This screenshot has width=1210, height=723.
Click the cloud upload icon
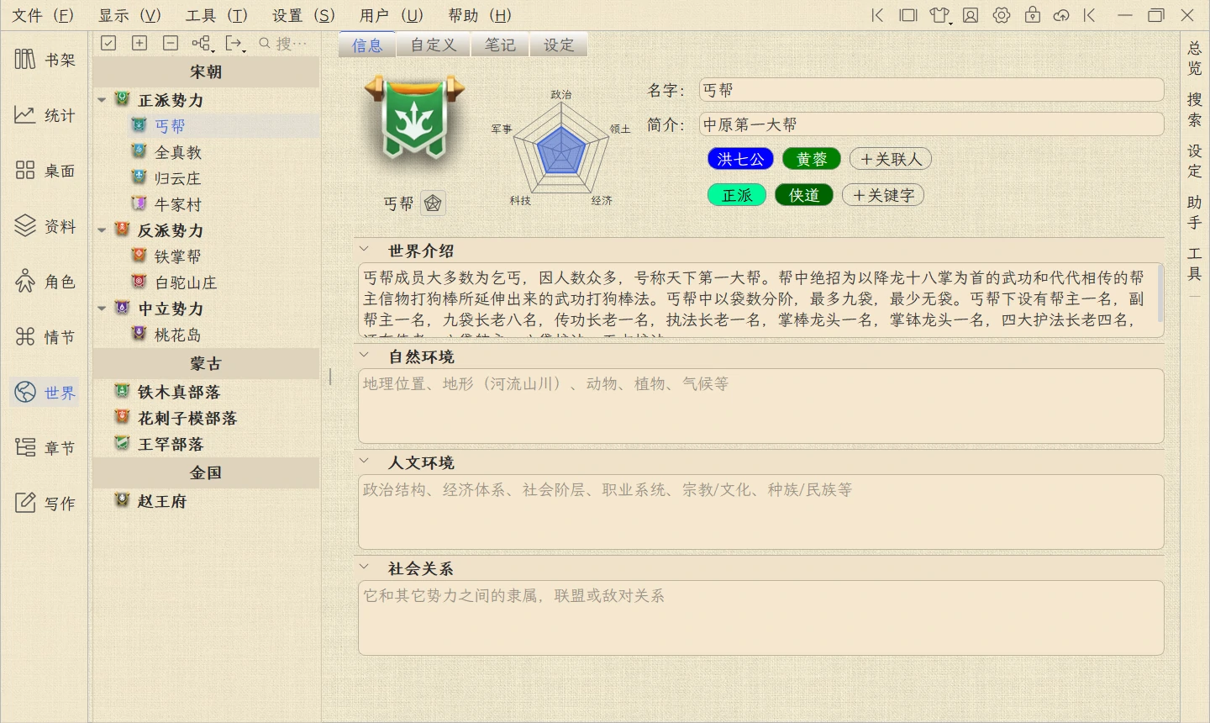tap(1061, 15)
